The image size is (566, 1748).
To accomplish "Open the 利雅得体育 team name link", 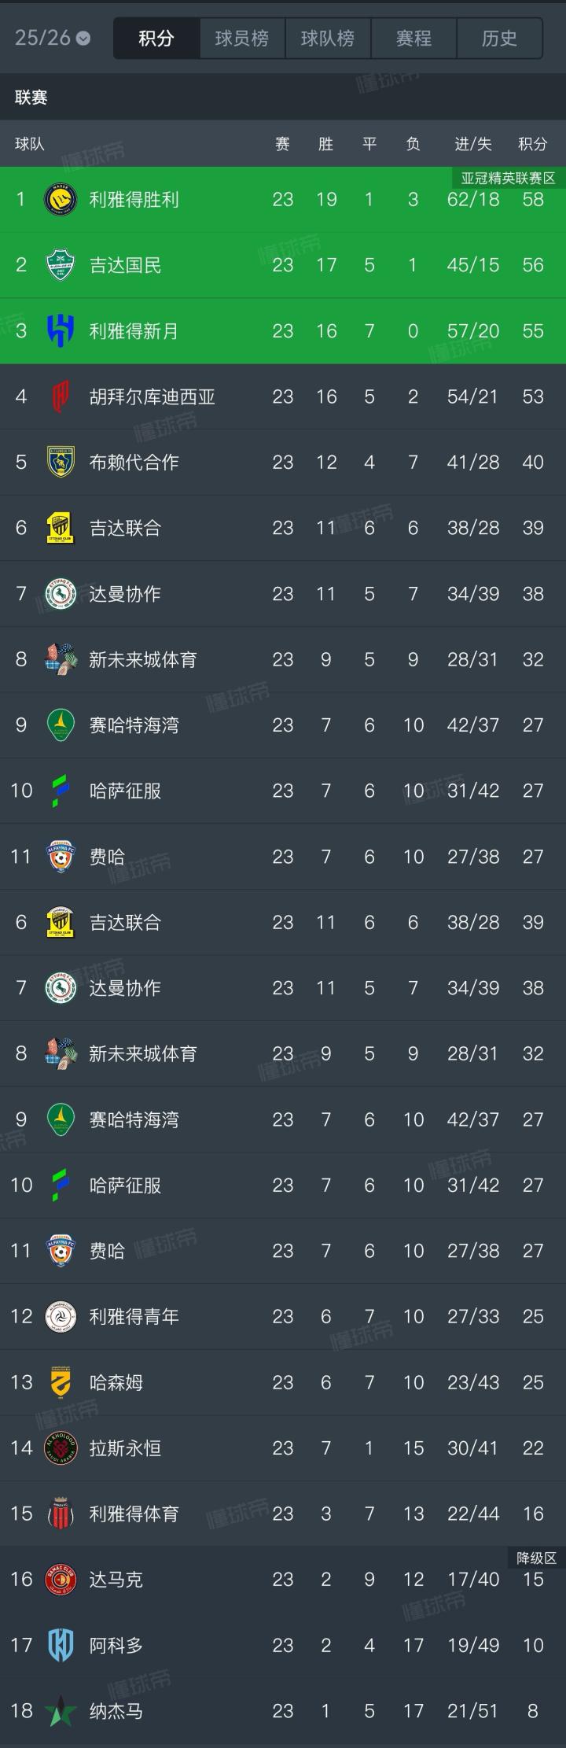I will [134, 1514].
